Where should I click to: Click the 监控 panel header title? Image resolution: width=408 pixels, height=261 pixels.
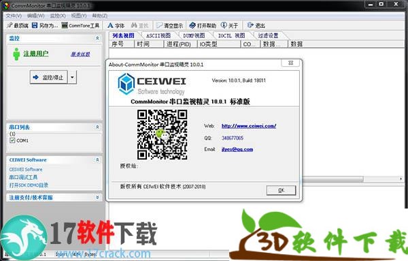tap(14, 38)
